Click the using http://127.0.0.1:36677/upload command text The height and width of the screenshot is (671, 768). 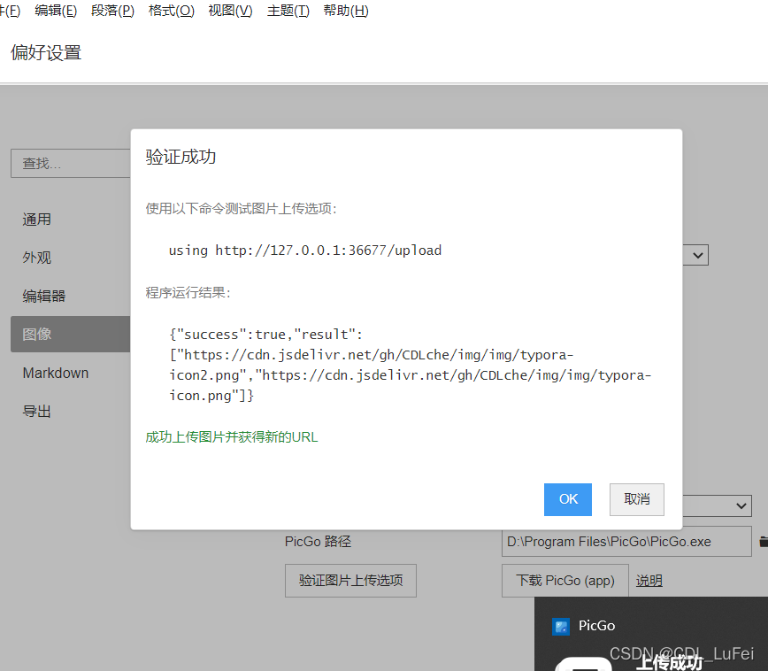point(305,251)
